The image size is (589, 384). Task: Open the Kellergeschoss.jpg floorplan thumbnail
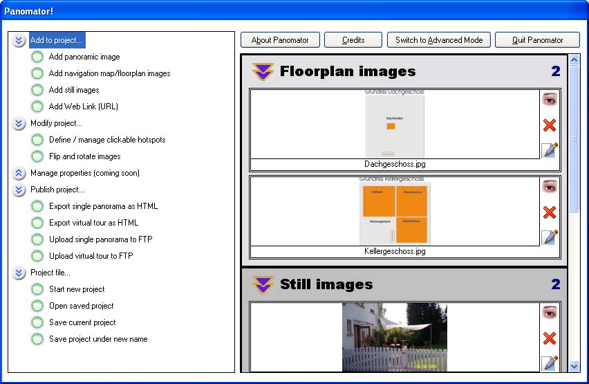(x=395, y=213)
